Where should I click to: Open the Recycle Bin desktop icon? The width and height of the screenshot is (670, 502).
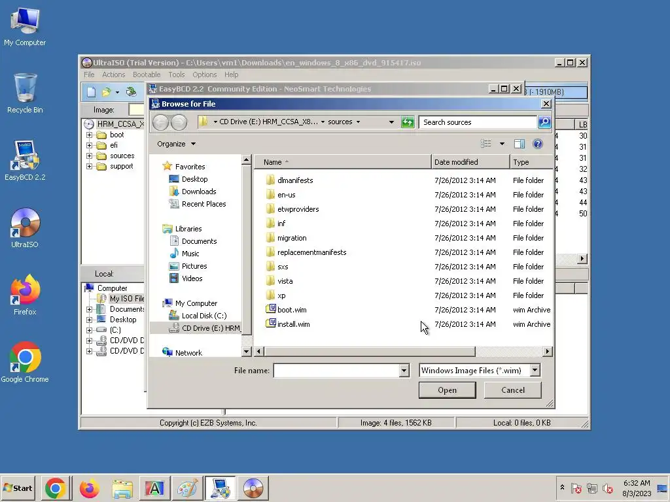click(x=25, y=93)
